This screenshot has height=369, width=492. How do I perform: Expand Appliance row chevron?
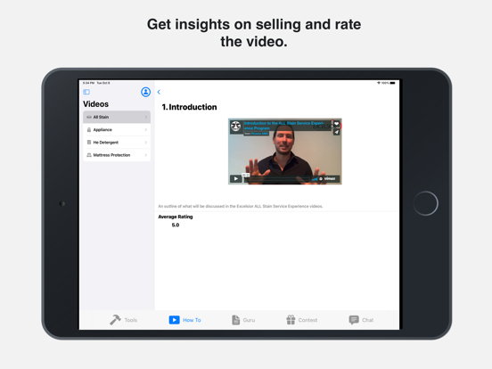[146, 129]
